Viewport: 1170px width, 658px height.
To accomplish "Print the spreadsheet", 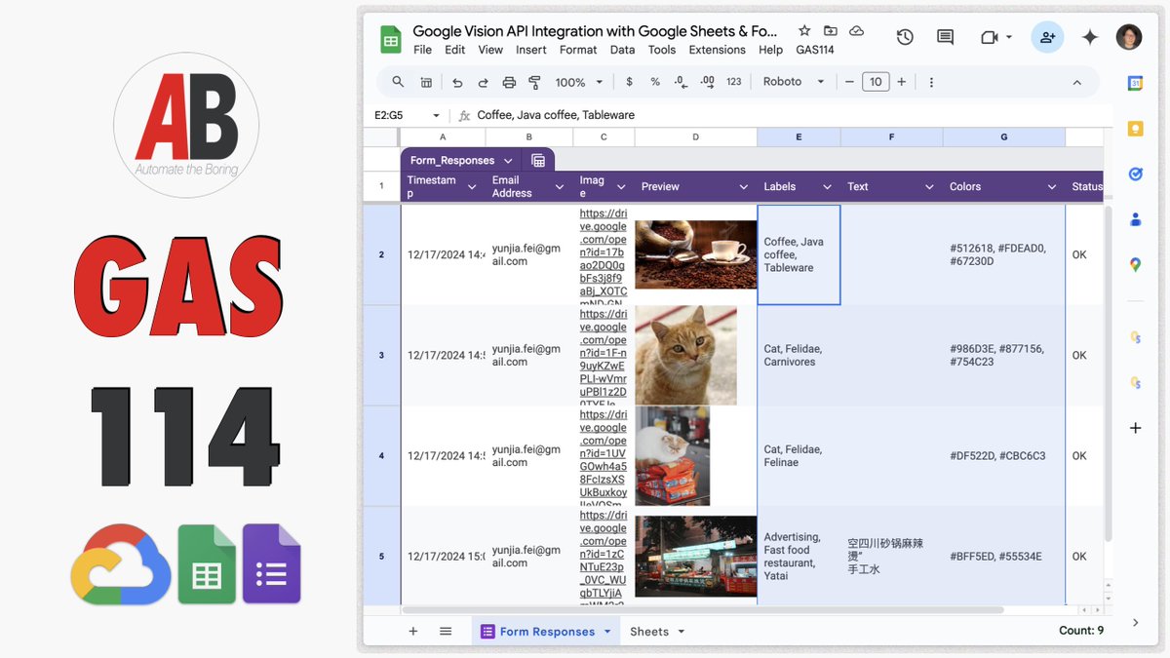I will (x=509, y=82).
